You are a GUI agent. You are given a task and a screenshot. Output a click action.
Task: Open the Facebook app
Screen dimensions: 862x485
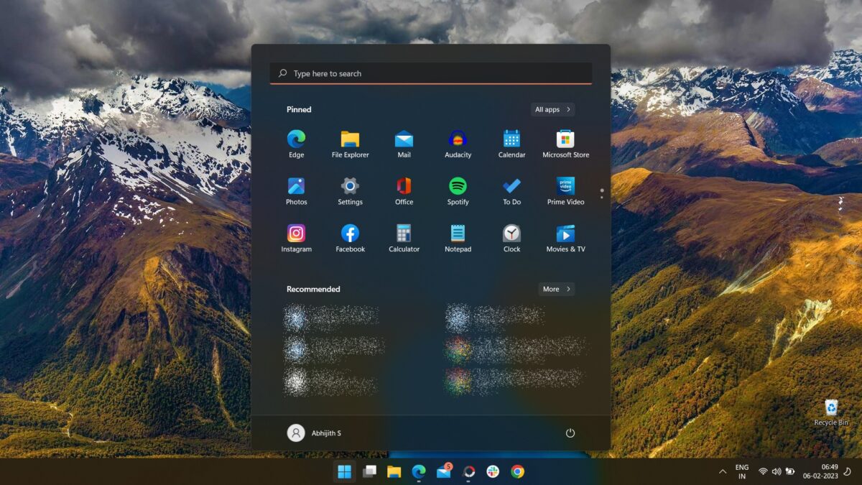[x=350, y=239]
